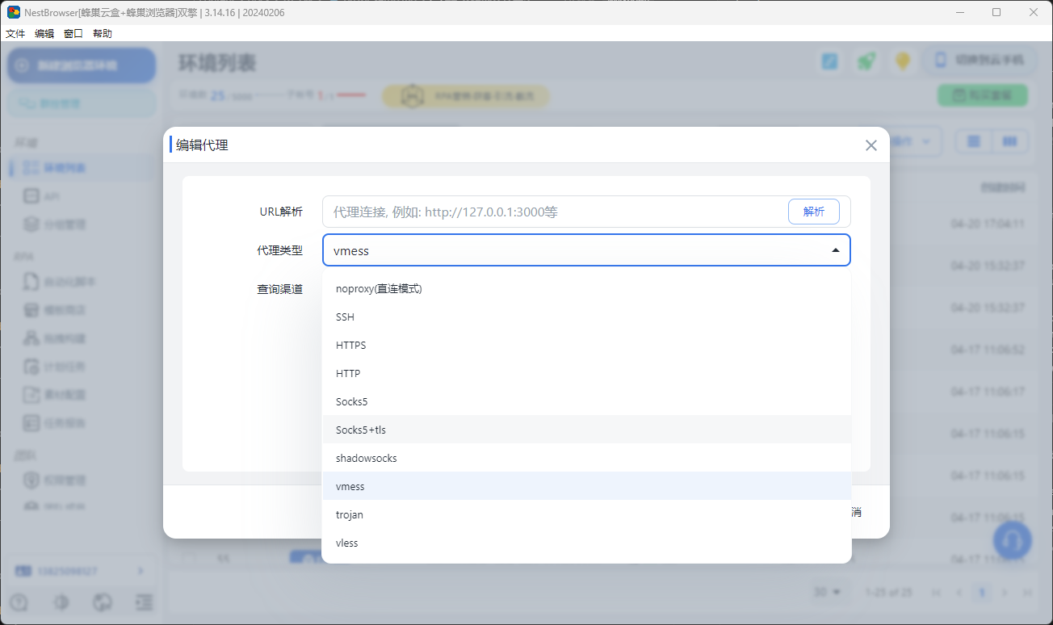Open the 帮助 menu
Image resolution: width=1053 pixels, height=625 pixels.
102,33
